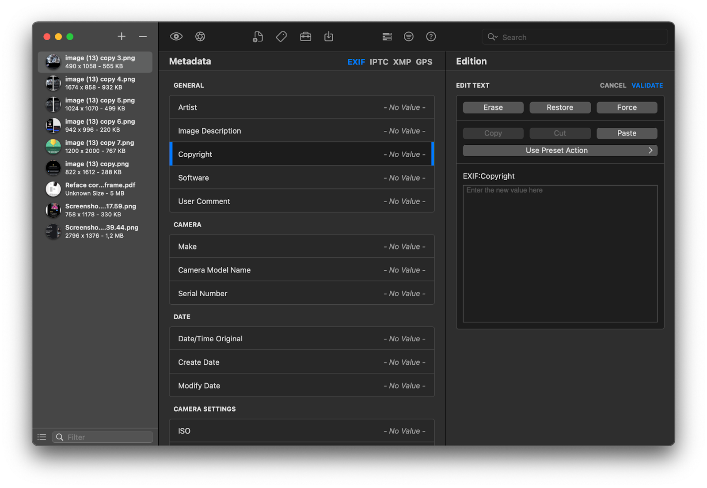This screenshot has height=488, width=707.
Task: Select the Reface cor...frame.pdf file
Action: [95, 189]
